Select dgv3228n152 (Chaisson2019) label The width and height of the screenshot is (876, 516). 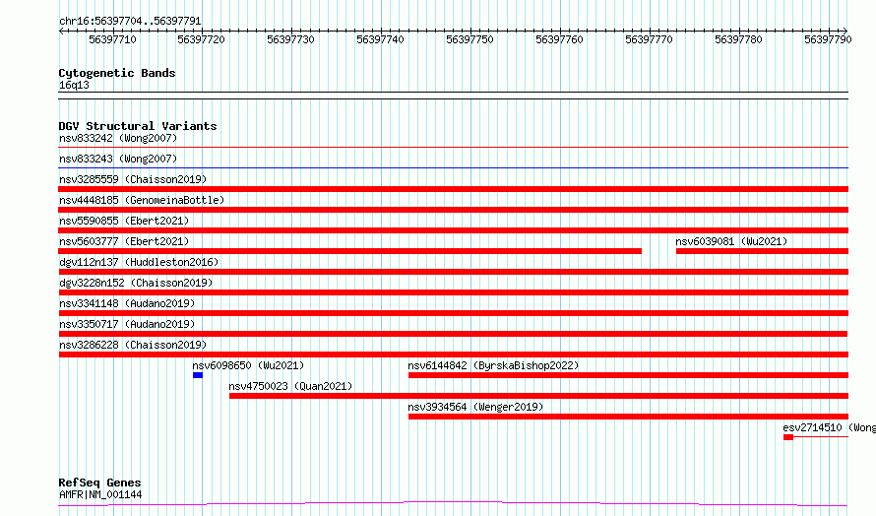tap(136, 283)
